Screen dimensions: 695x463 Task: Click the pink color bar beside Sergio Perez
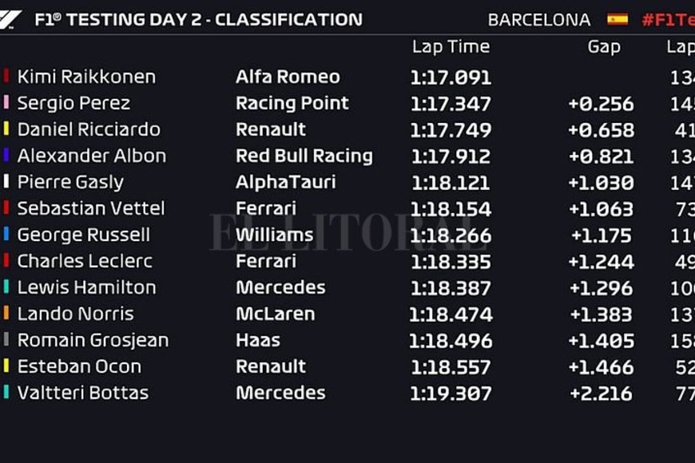[6, 103]
